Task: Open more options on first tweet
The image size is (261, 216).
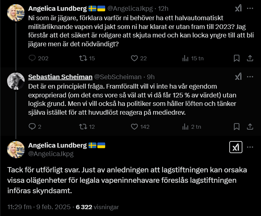Action: (x=250, y=8)
